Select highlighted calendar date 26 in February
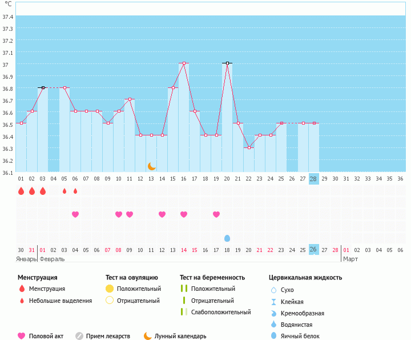The image size is (411, 340). 313,250
